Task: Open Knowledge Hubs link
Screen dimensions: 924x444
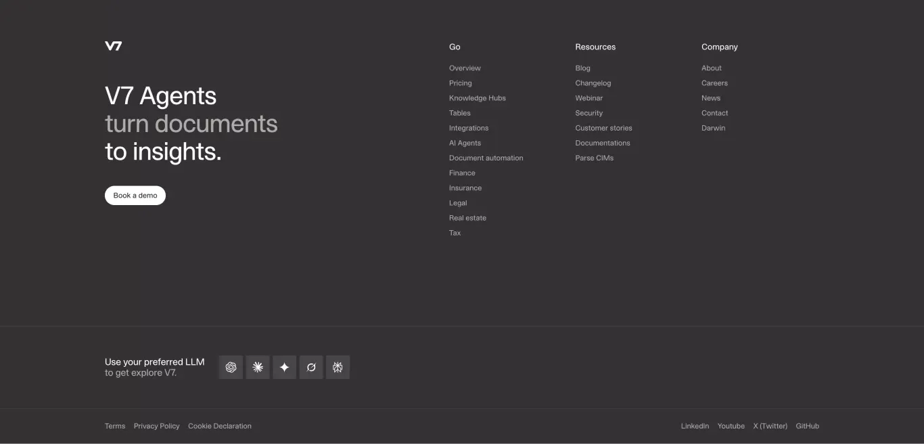Action: coord(478,98)
